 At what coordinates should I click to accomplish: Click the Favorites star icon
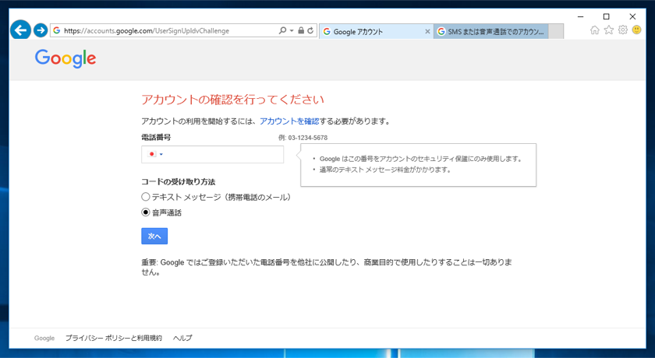click(609, 30)
